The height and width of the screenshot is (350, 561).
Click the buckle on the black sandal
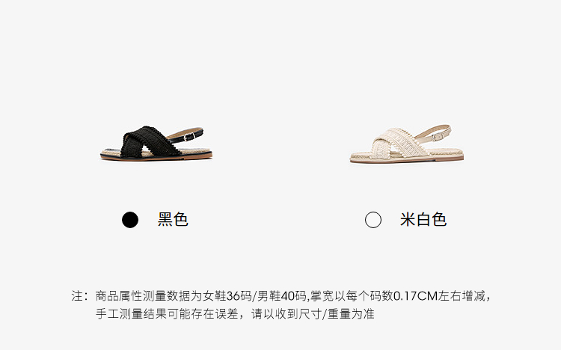pos(188,137)
